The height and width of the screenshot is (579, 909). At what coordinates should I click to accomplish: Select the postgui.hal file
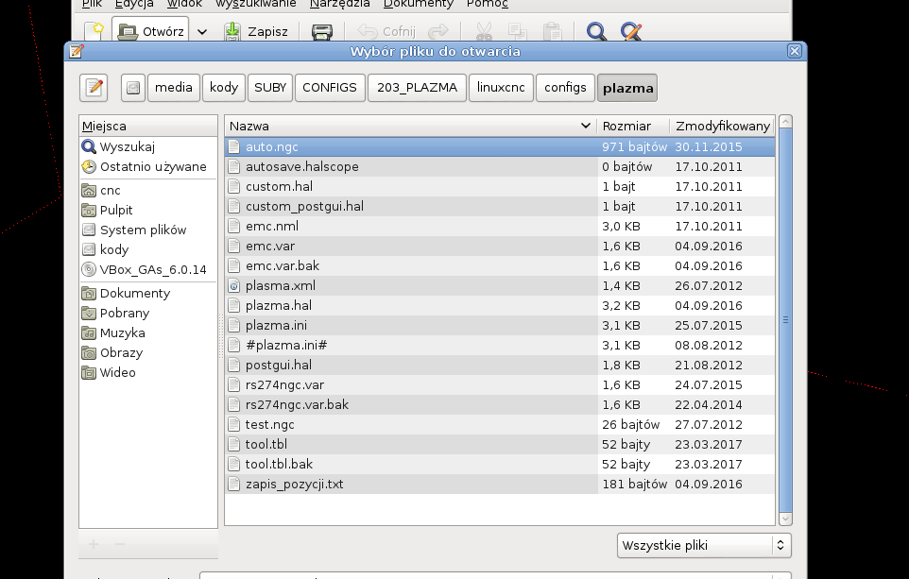click(x=500, y=366)
